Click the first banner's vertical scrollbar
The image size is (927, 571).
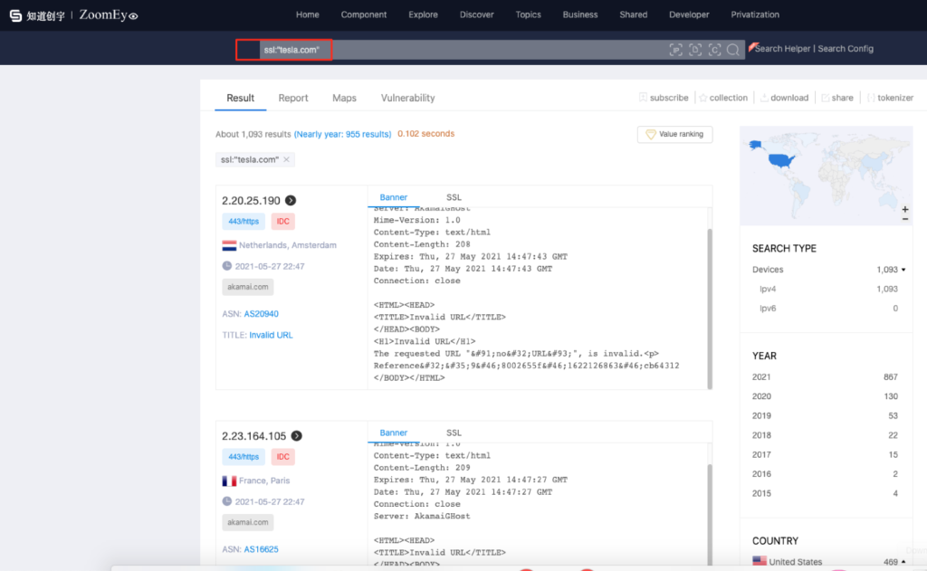(710, 308)
